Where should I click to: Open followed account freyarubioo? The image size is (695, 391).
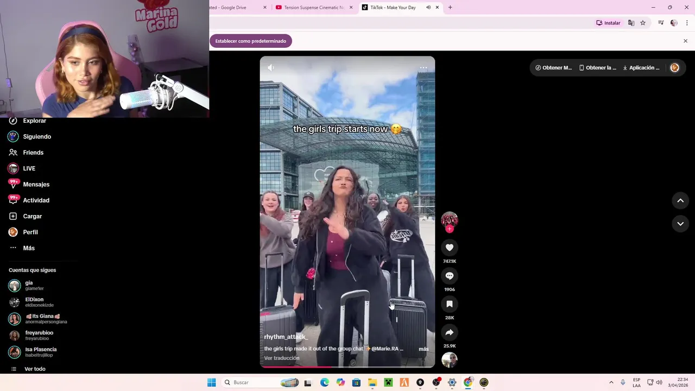31,336
